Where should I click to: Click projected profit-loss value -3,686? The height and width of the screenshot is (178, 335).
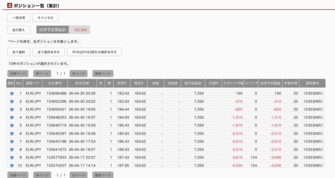275,157
